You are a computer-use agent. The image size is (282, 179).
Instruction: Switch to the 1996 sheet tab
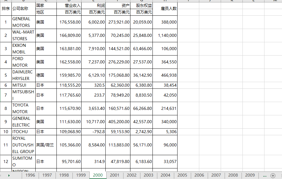click(30, 175)
